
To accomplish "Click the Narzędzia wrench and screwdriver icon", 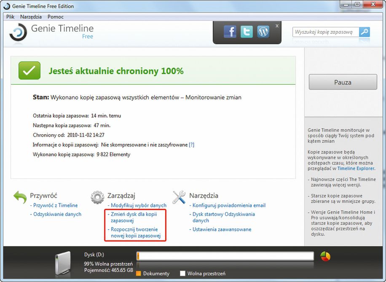I will click(179, 197).
